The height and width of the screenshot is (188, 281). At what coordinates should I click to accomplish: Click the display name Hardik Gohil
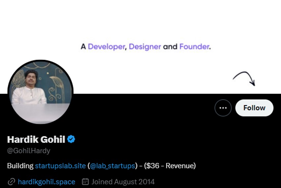click(36, 139)
